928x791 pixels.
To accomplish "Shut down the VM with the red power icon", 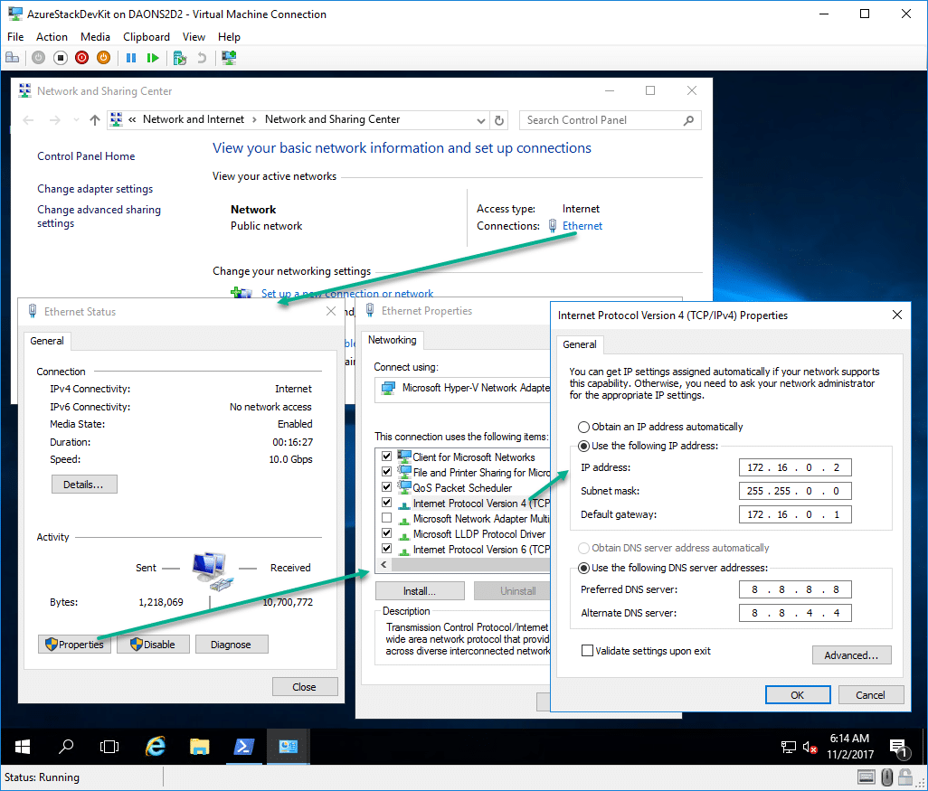I will tap(81, 58).
